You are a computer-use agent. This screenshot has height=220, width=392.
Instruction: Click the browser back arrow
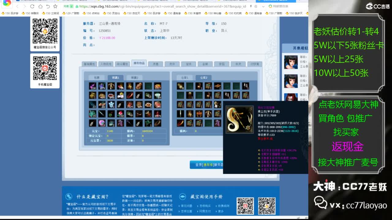click(x=17, y=6)
